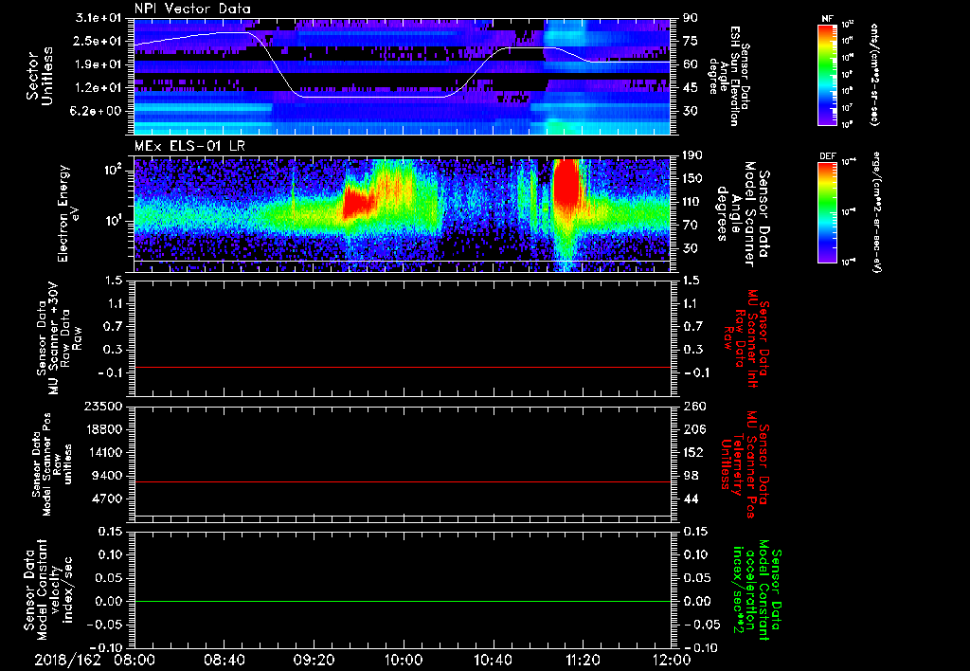This screenshot has height=671, width=970.
Task: Click the 23500 scanner position tick
Action: (x=102, y=407)
